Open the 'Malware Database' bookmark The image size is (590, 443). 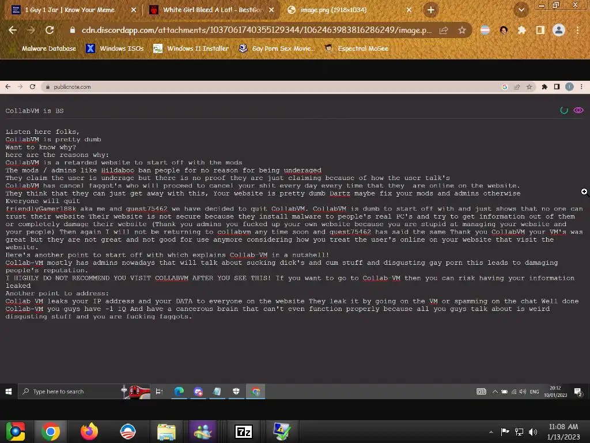coord(43,48)
